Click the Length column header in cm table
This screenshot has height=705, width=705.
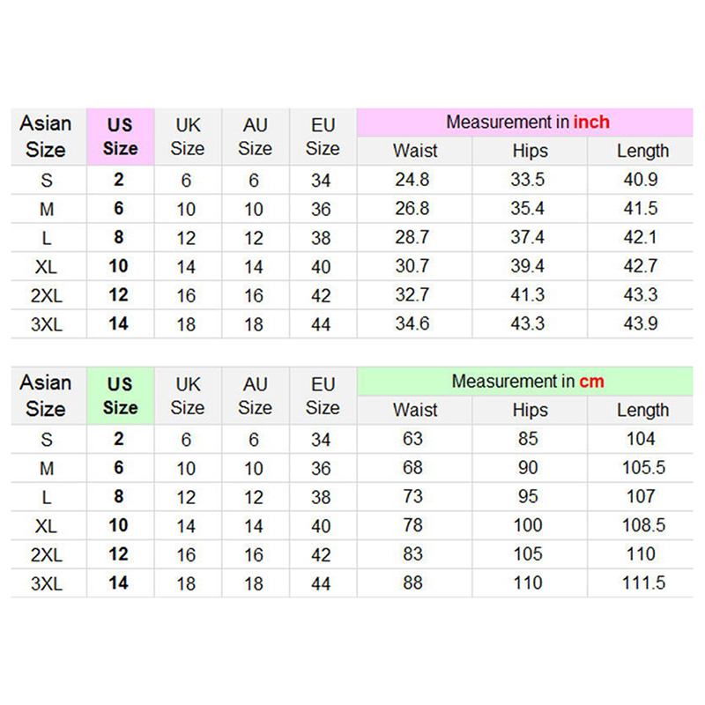pos(642,410)
